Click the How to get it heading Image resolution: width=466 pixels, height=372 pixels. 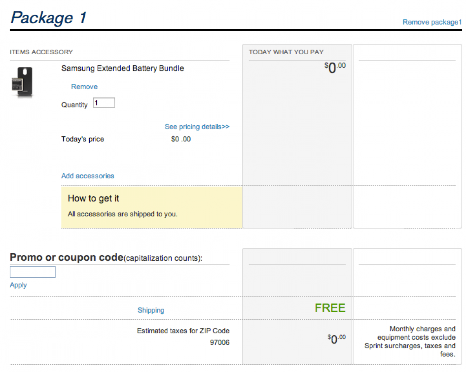[94, 198]
